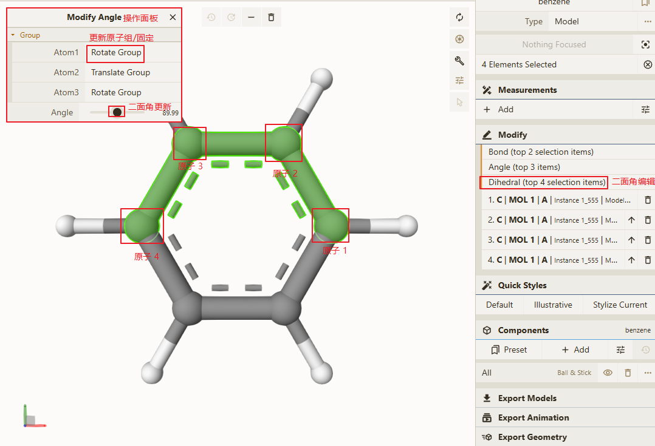Image resolution: width=655 pixels, height=446 pixels.
Task: Toggle the selection mode arrow icon
Action: (x=459, y=102)
